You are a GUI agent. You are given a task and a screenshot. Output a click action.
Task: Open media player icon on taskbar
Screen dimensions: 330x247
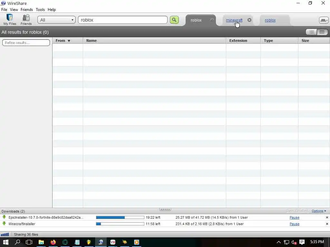137,242
